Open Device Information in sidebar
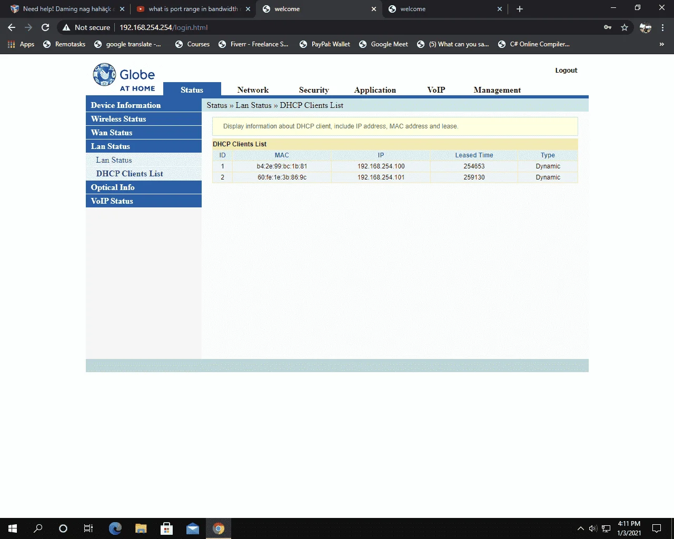This screenshot has width=674, height=539. tap(144, 105)
